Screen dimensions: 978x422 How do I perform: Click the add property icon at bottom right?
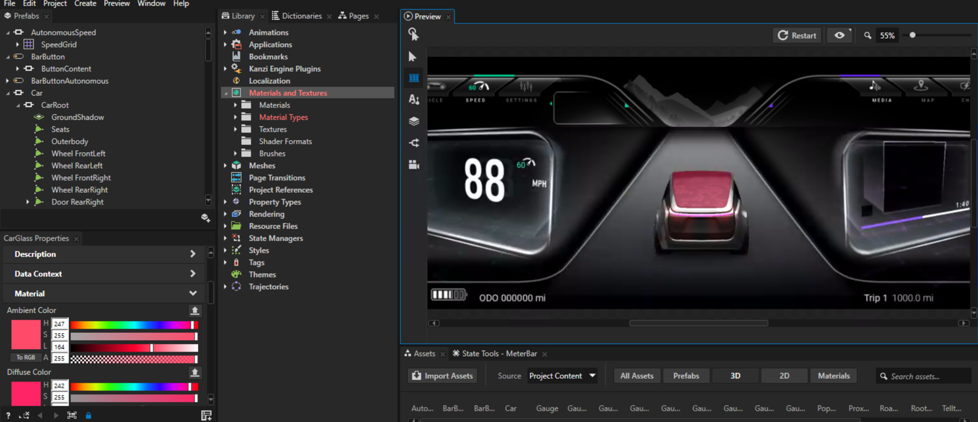(x=206, y=415)
